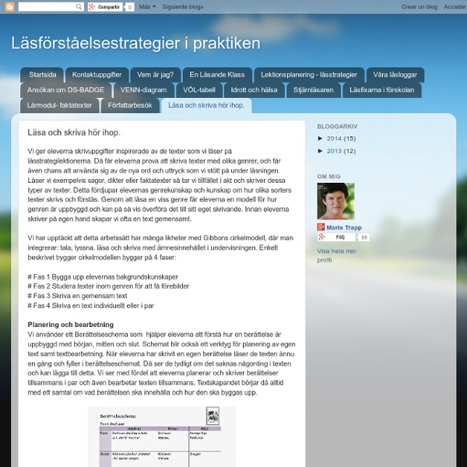Click the orange Blogger logo icon
Image resolution: width=467 pixels, height=467 pixels.
coord(9,6)
